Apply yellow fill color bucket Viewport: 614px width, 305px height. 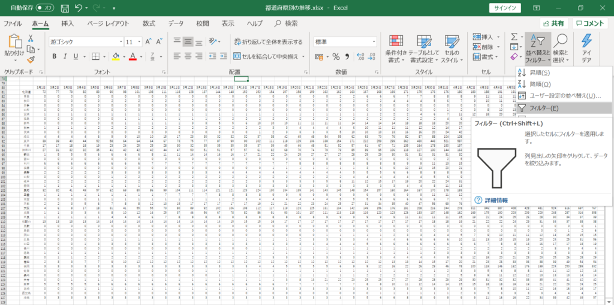pyautogui.click(x=116, y=56)
